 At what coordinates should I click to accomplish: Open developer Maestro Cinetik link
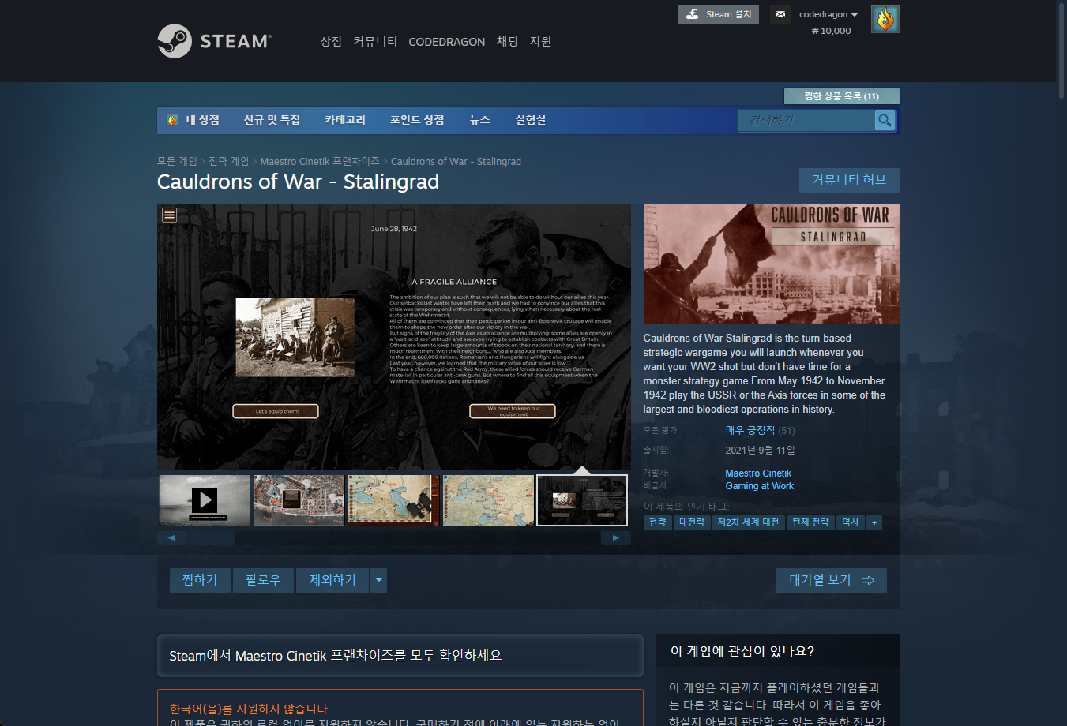tap(758, 473)
